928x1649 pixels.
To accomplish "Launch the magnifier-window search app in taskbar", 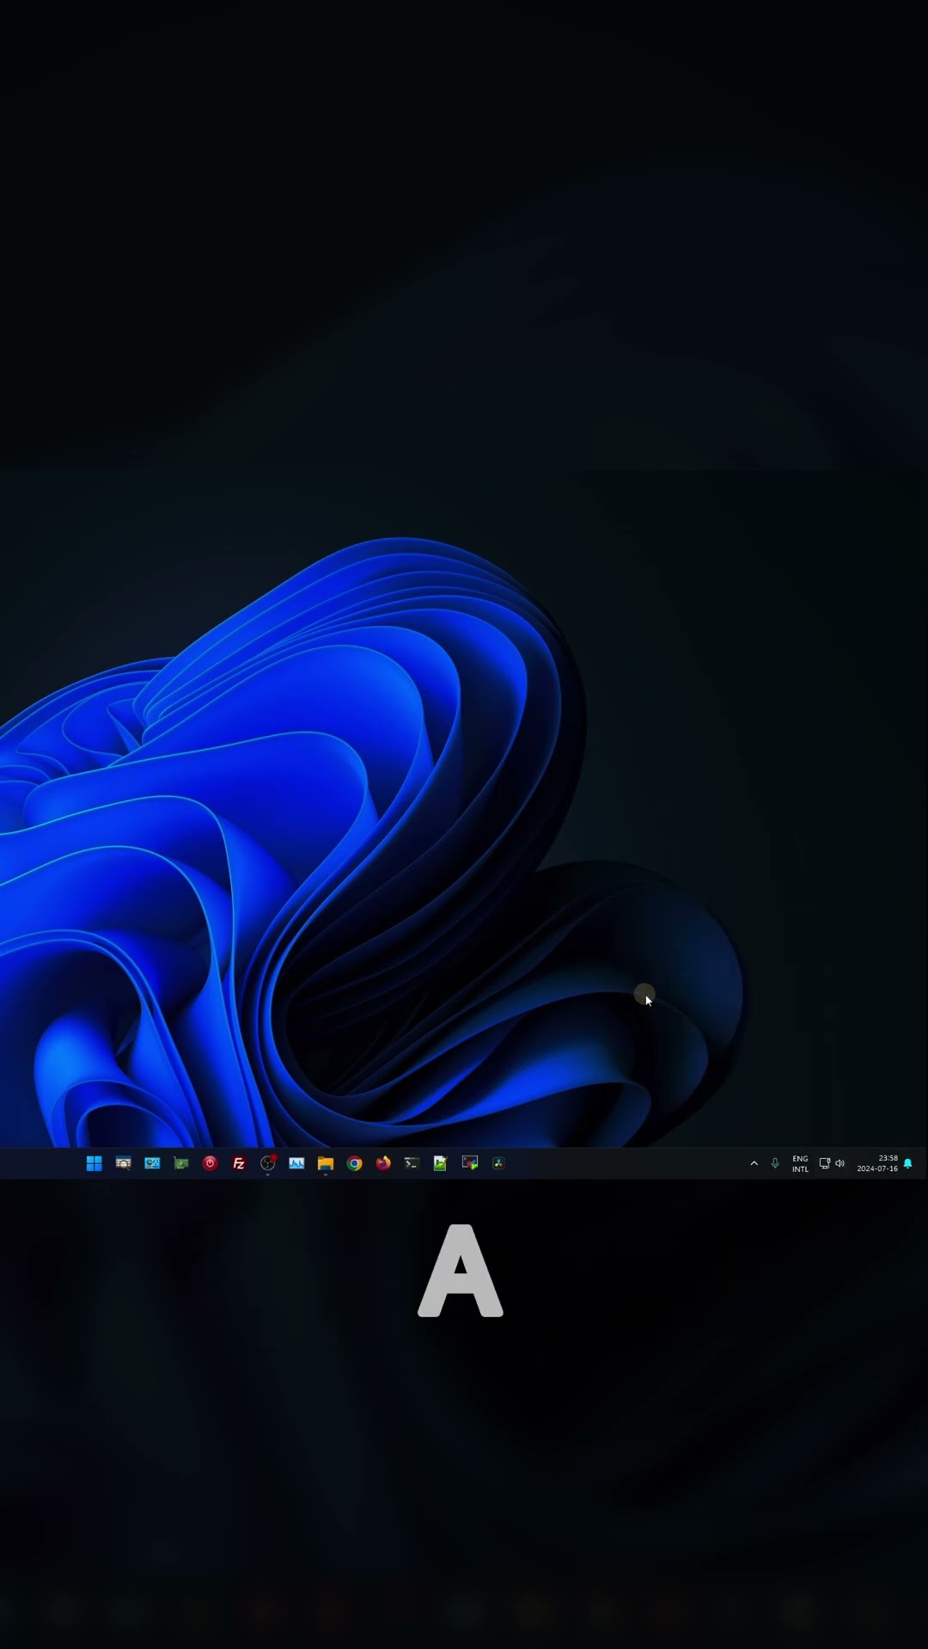I will tap(123, 1163).
